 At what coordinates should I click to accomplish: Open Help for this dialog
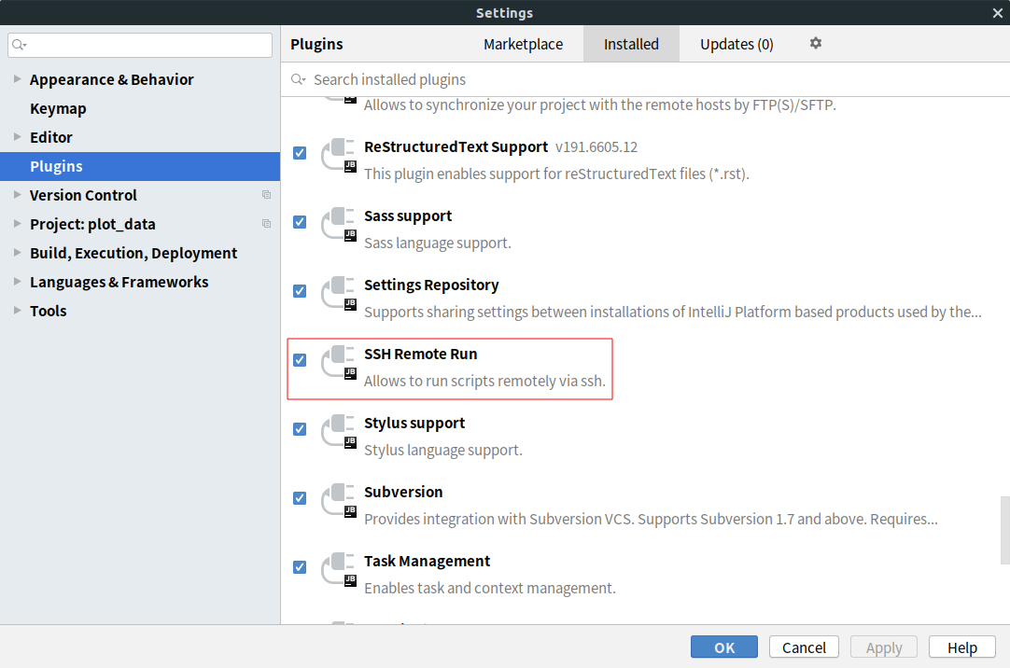[962, 647]
